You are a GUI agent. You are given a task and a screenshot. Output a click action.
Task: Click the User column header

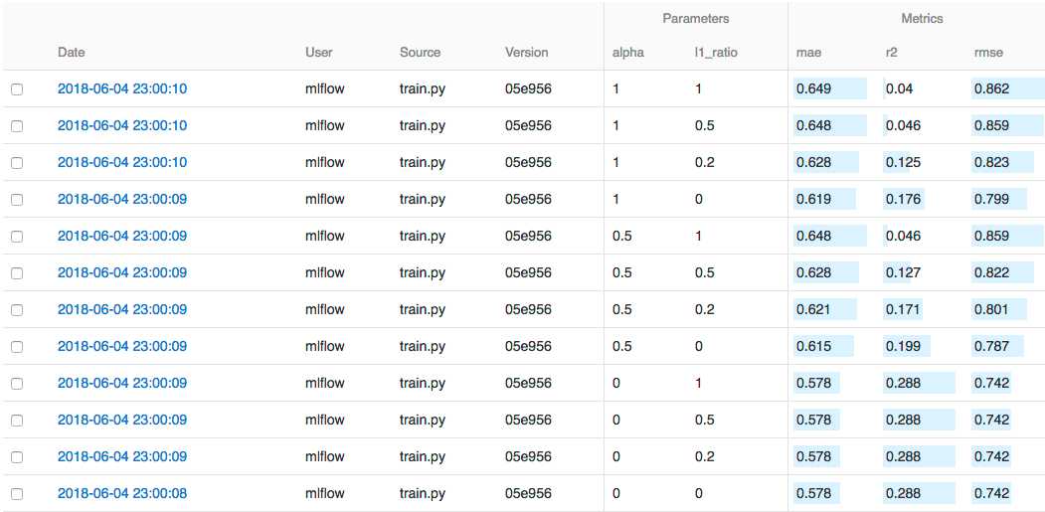(318, 52)
